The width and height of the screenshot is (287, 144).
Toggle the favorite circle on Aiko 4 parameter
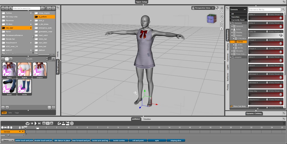coord(282,23)
